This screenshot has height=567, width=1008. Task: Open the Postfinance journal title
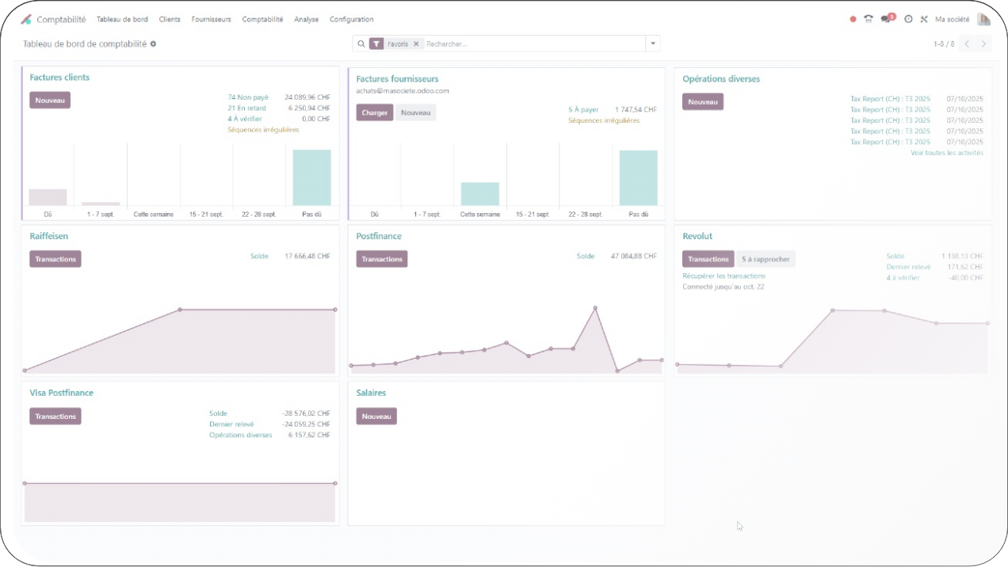point(379,236)
